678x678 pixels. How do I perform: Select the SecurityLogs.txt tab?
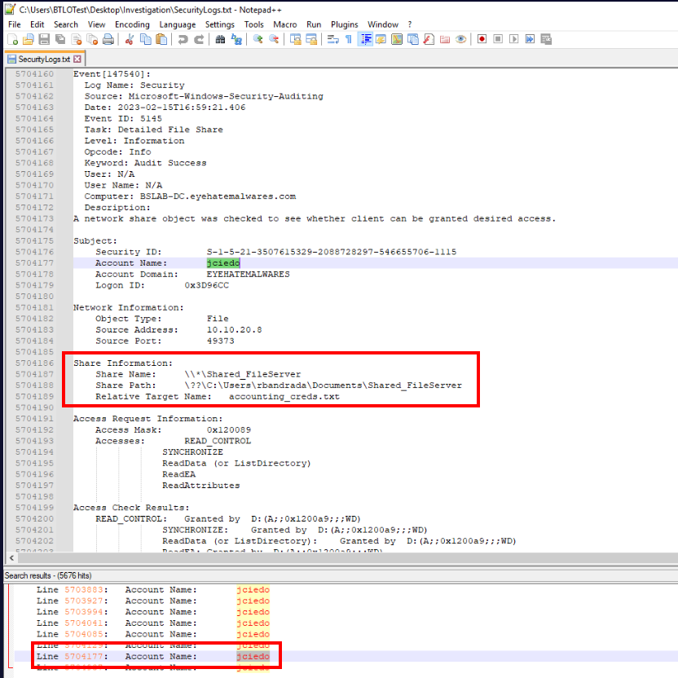click(44, 59)
